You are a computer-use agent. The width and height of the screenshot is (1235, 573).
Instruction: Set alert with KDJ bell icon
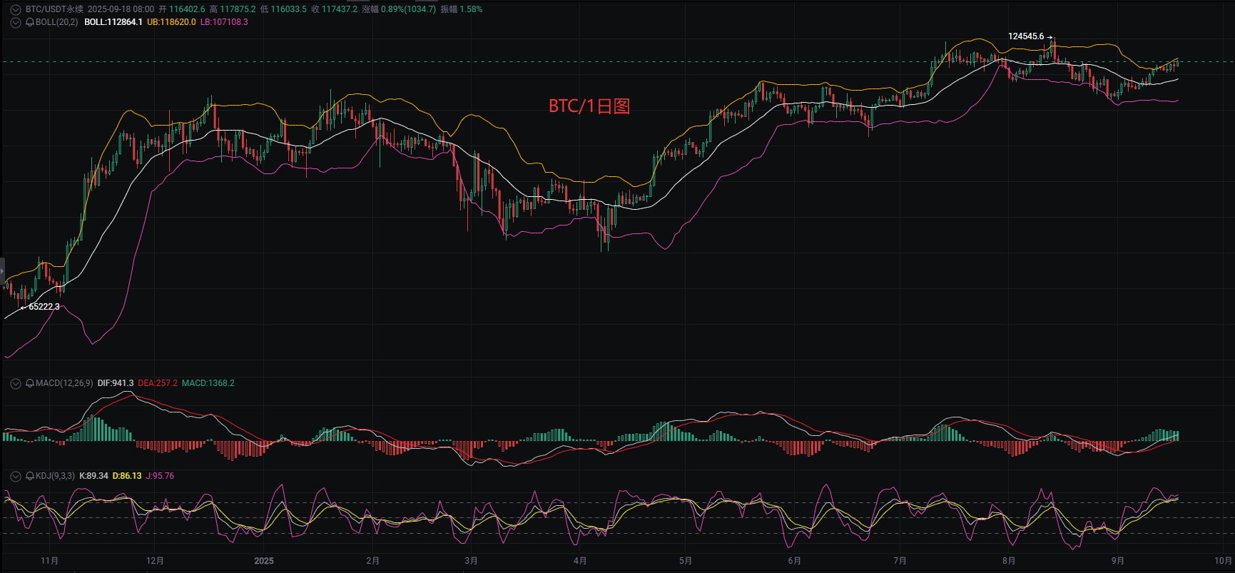[x=30, y=476]
